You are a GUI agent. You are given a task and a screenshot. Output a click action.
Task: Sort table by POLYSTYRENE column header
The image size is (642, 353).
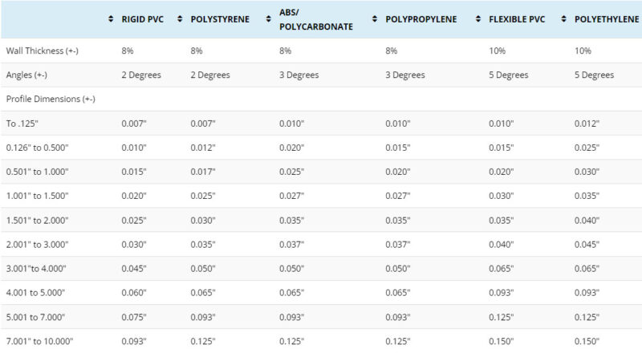(x=220, y=19)
